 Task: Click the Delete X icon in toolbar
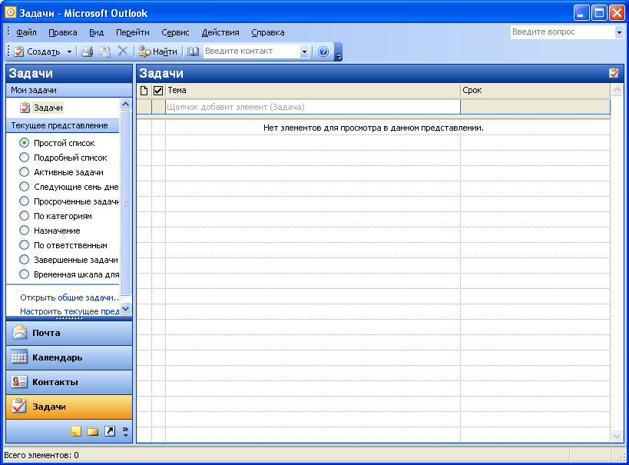tap(122, 51)
